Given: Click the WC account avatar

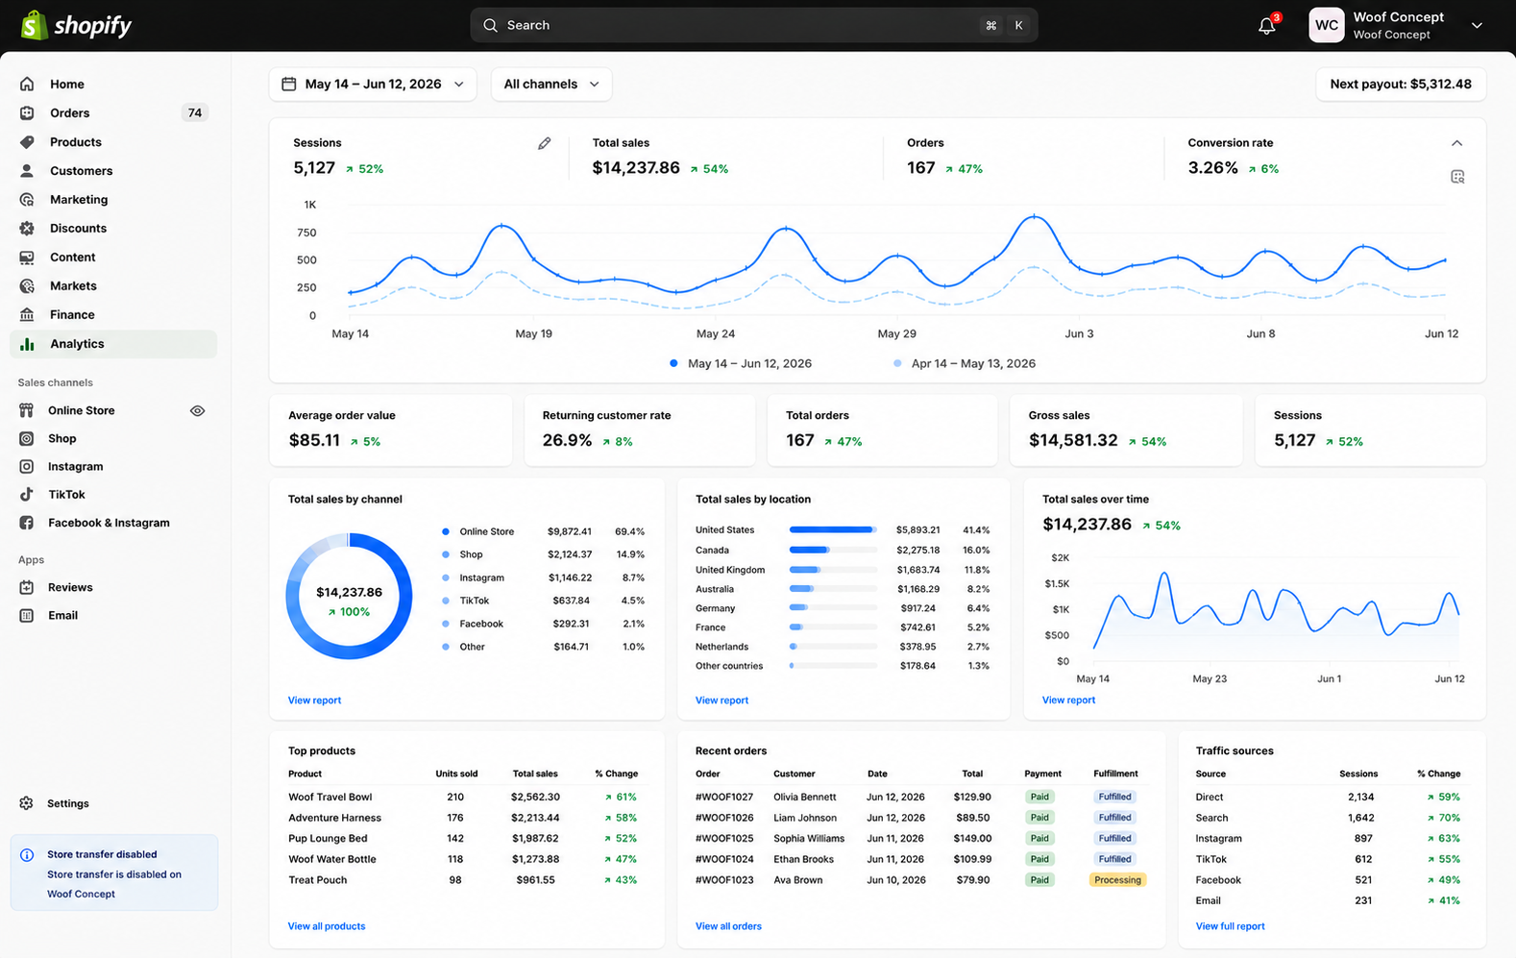Looking at the screenshot, I should click(x=1326, y=25).
